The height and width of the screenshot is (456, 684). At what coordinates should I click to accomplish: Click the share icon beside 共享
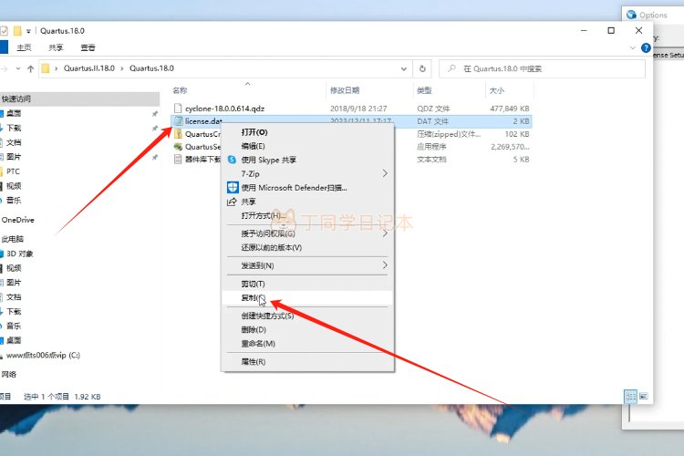[x=232, y=202]
